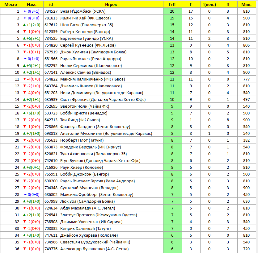The image size is (258, 253).
Task: Click Рауль Гонсалес Гарсия cell
Action: (x=111, y=181)
